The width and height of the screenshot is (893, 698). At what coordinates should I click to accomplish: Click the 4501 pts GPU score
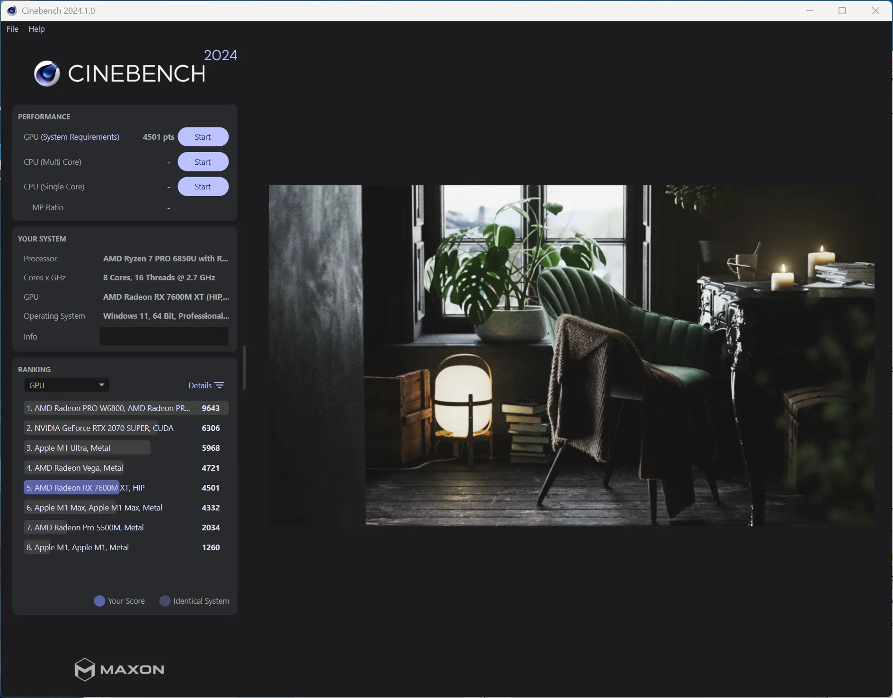(159, 137)
